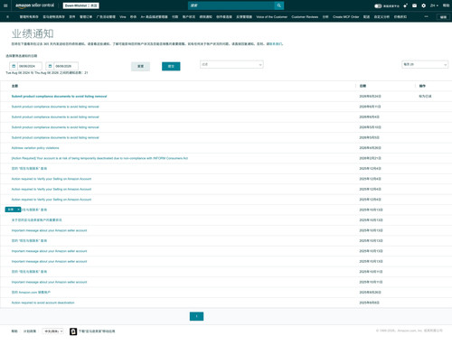The image size is (452, 345).
Task: Open the Vine menu item
Action: (x=123, y=17)
